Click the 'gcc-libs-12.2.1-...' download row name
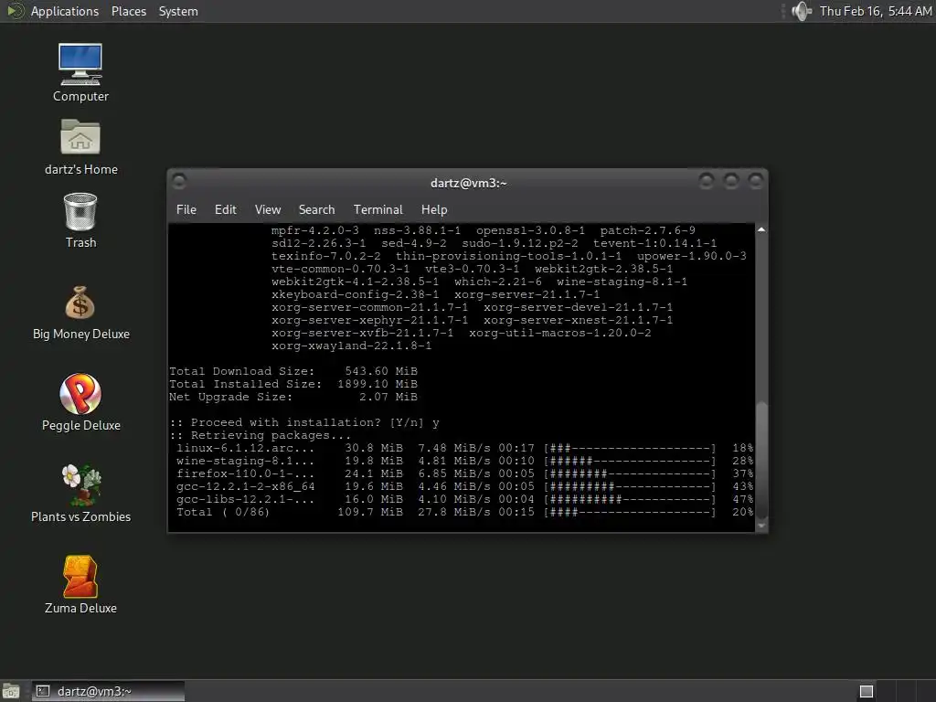Screen dimensions: 936x702 pos(245,499)
